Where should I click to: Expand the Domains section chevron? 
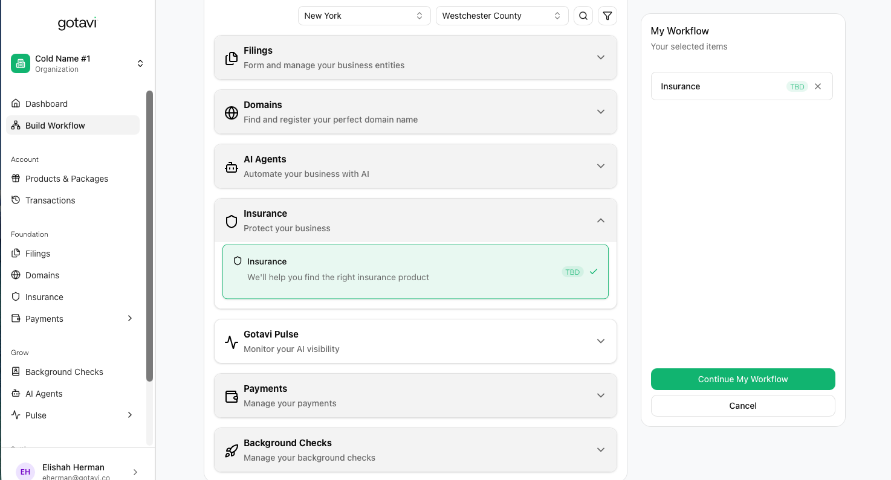[x=601, y=112]
